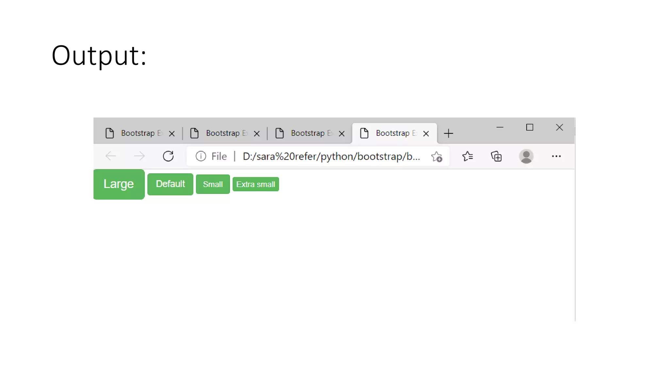Open Settings and more ellipsis menu
Image resolution: width=669 pixels, height=376 pixels.
[556, 156]
